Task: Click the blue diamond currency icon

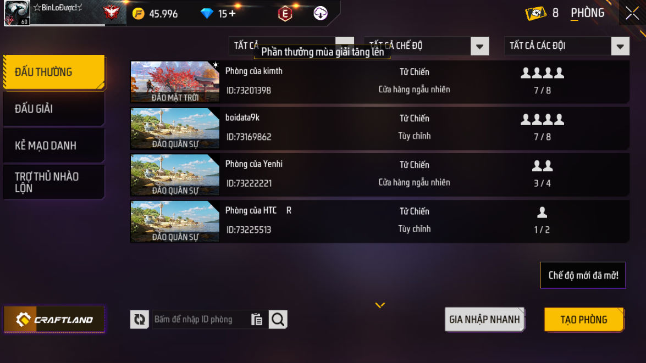Action: click(x=207, y=14)
